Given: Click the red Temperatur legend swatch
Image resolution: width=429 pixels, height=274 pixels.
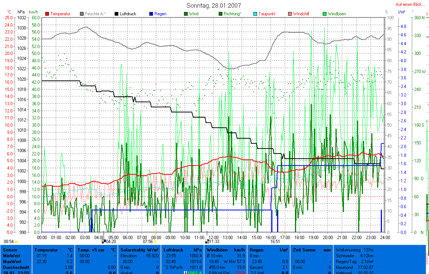Looking at the screenshot, I should click(47, 14).
